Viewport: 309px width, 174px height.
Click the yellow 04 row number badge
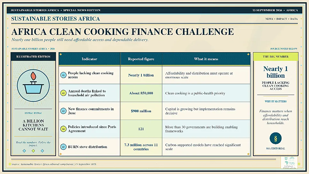(63, 129)
